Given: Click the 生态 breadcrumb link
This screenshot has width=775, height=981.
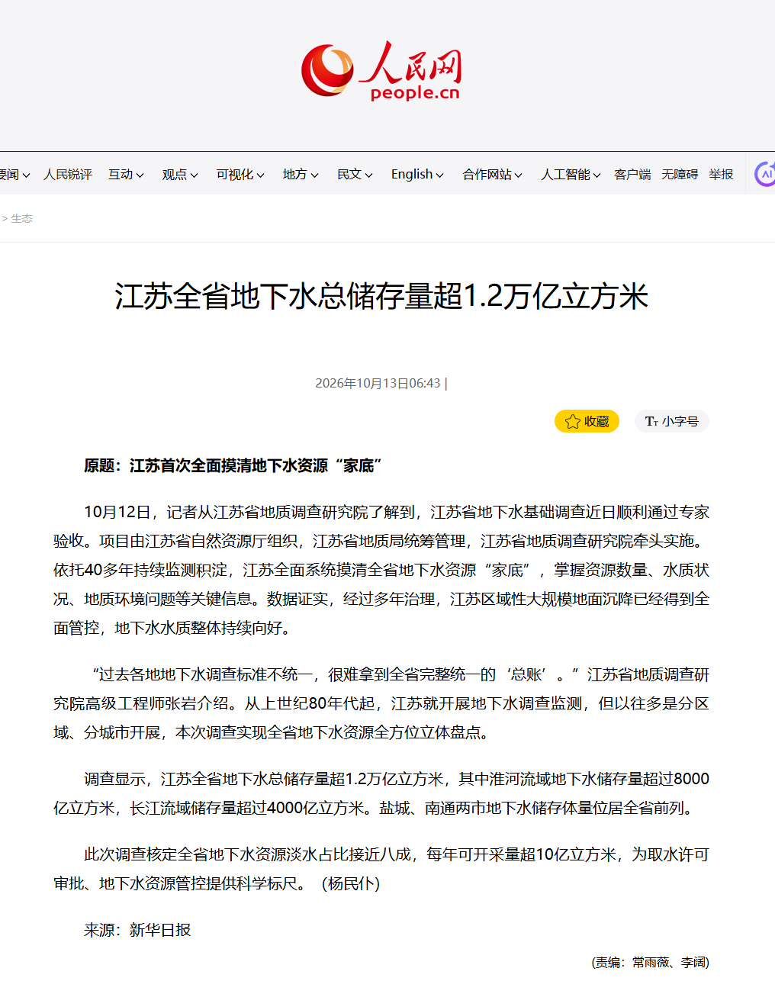Looking at the screenshot, I should coord(21,218).
